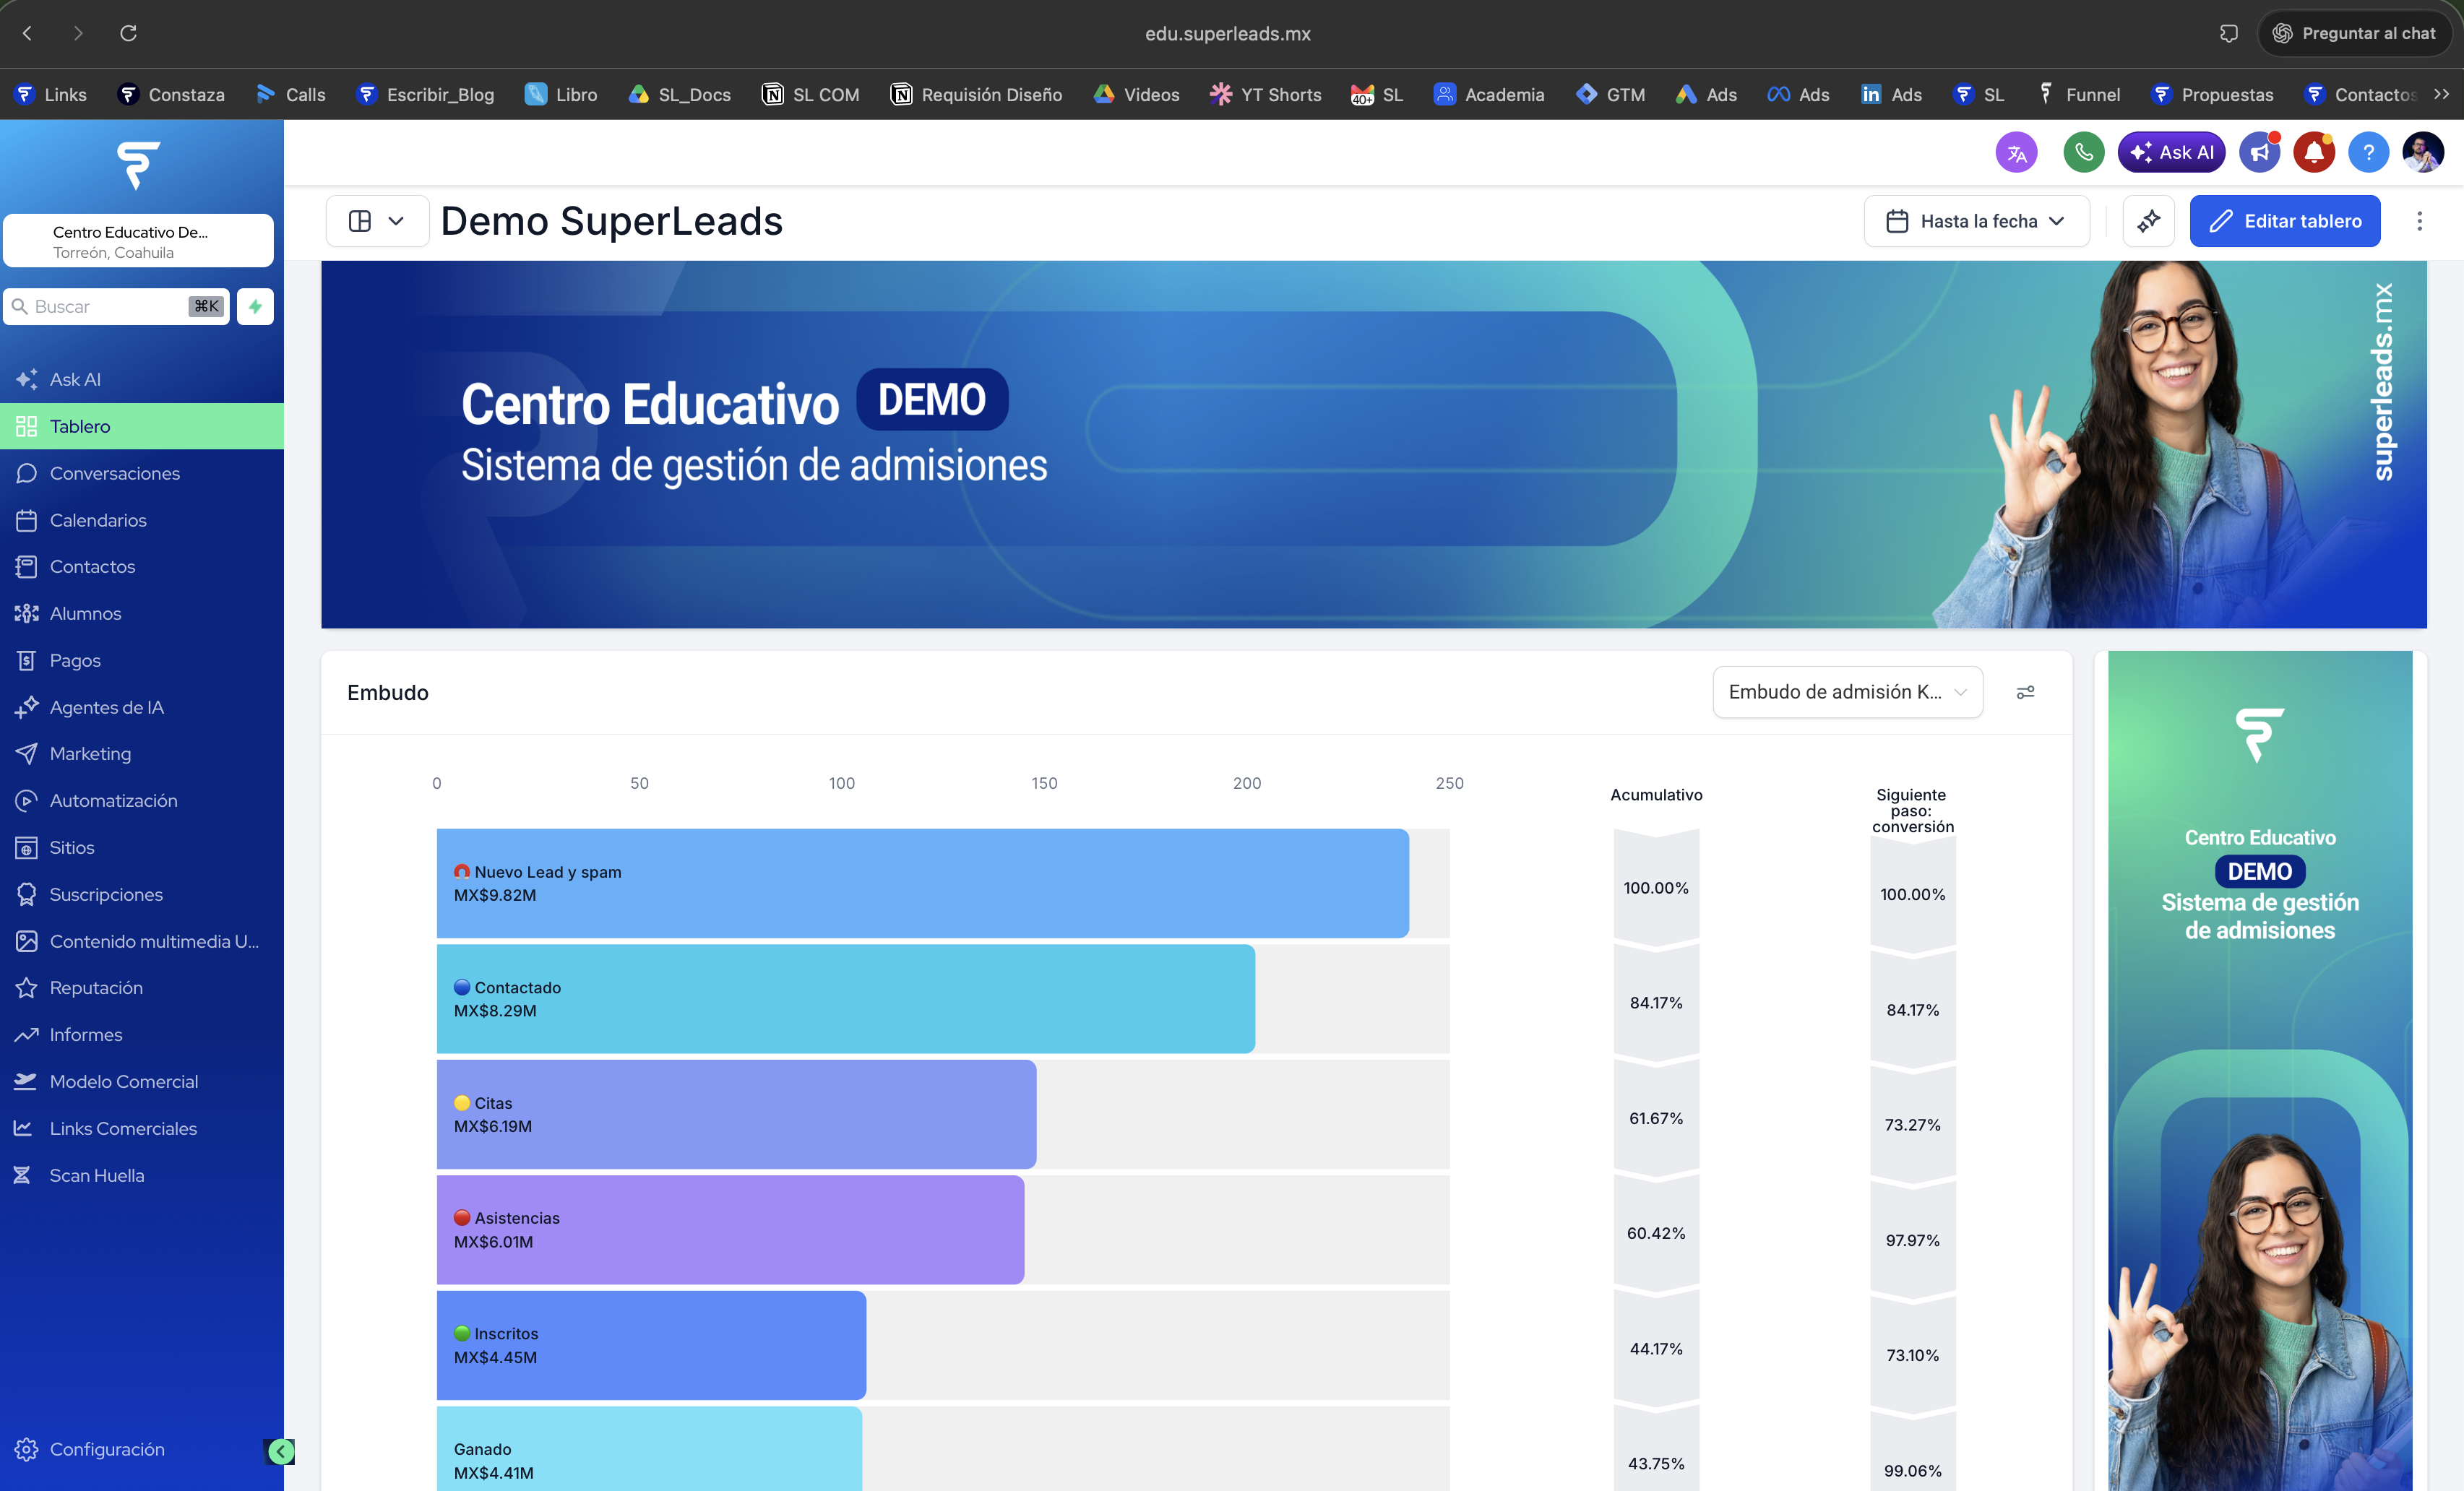Screen dimensions: 2464x1491
Task: Collapse the sidebar with the green arrow
Action: [281, 1451]
